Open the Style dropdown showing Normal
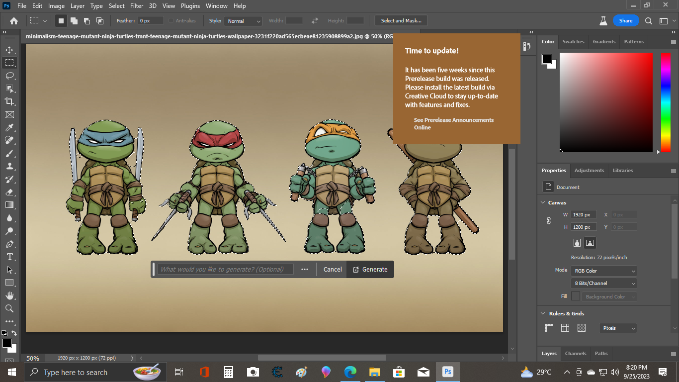This screenshot has height=382, width=679. coord(243,21)
